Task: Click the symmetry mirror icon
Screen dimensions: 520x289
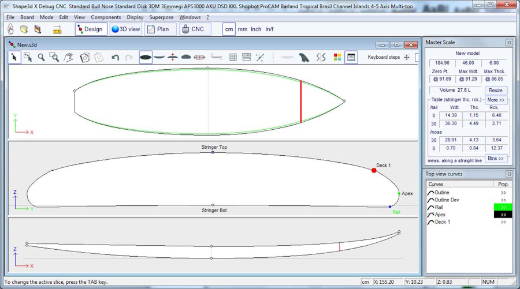Action: point(321,57)
